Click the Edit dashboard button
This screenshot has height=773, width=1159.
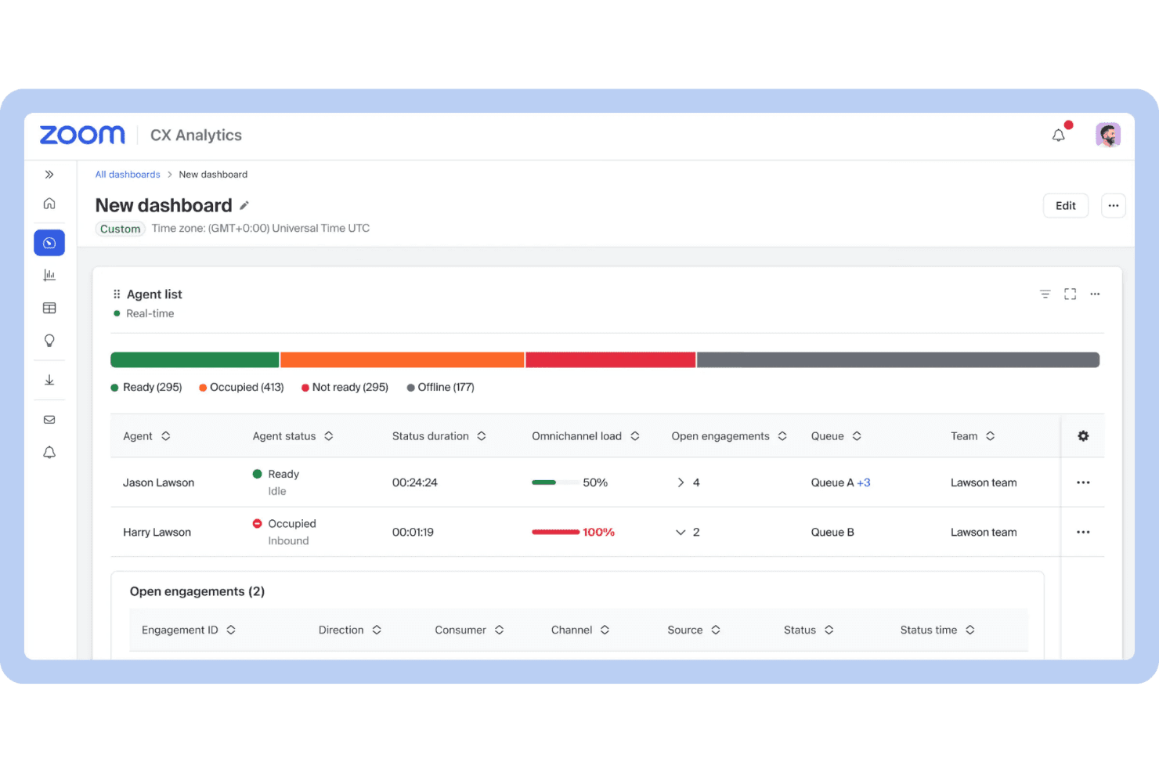click(x=1066, y=206)
